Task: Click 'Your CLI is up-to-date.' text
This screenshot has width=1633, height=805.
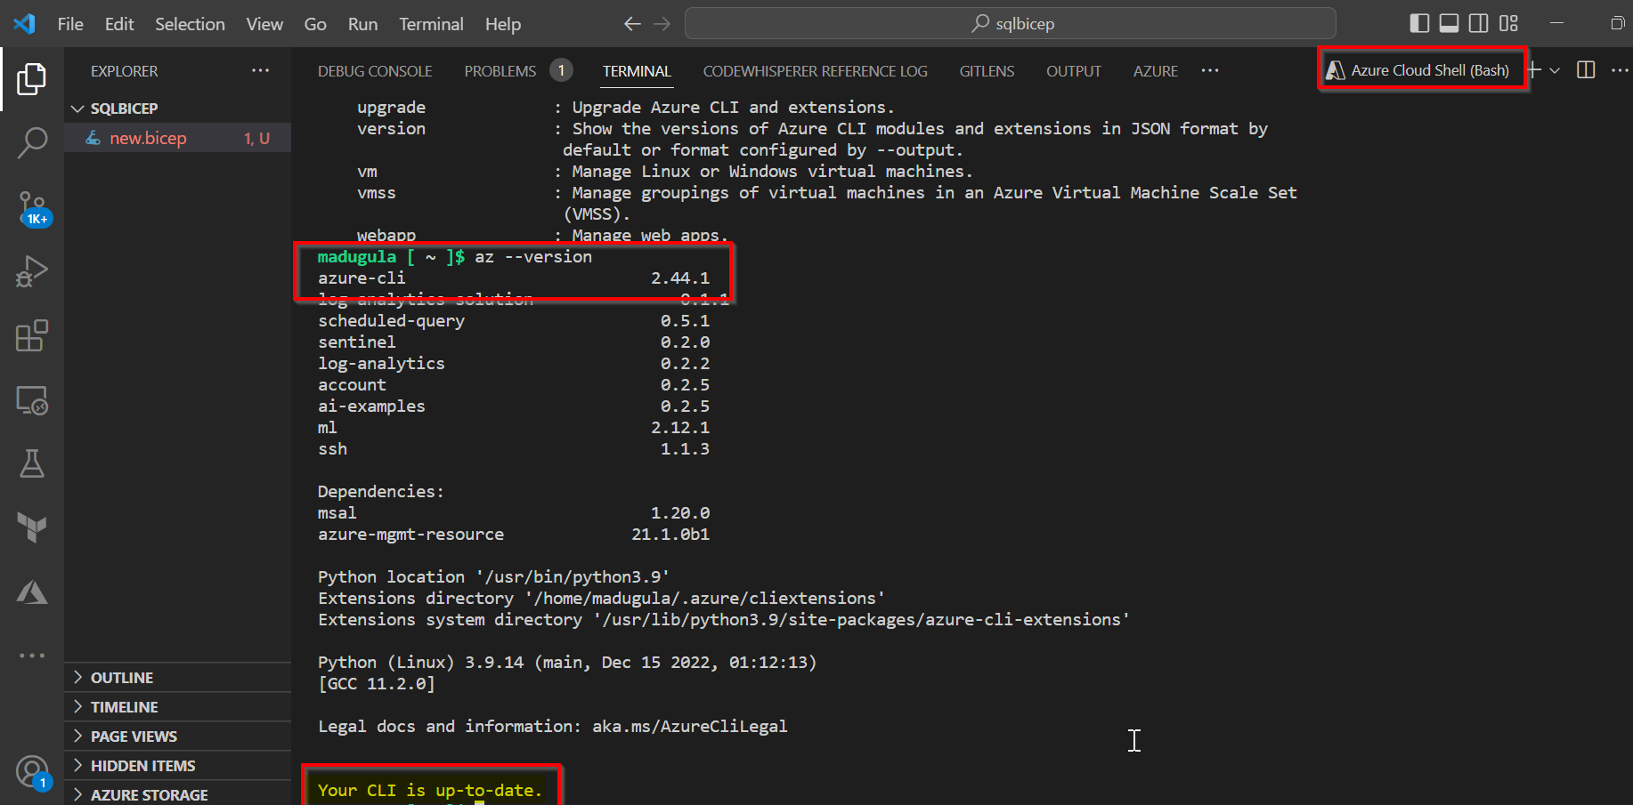Action: (430, 791)
